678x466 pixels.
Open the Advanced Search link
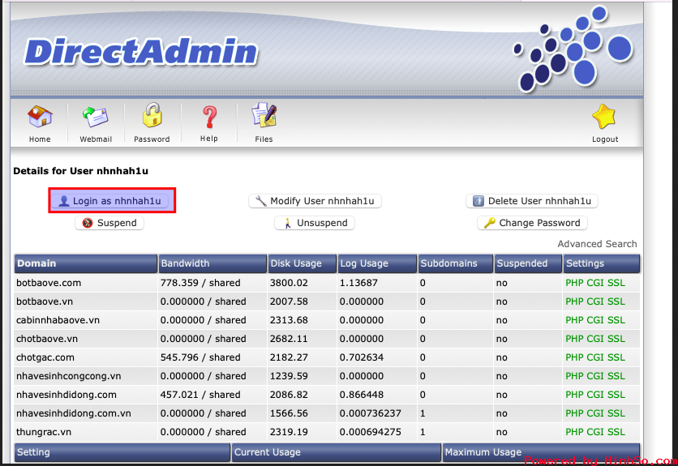(x=597, y=244)
